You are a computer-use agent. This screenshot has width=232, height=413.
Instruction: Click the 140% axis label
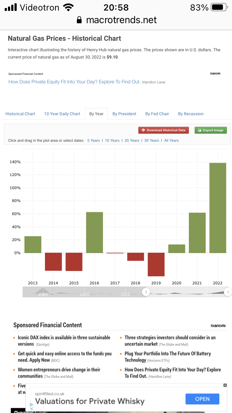pos(16,162)
